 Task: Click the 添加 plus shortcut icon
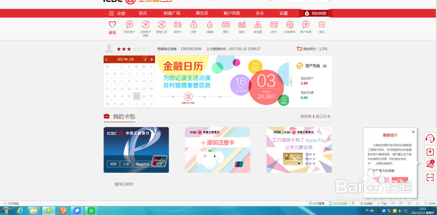tap(322, 24)
